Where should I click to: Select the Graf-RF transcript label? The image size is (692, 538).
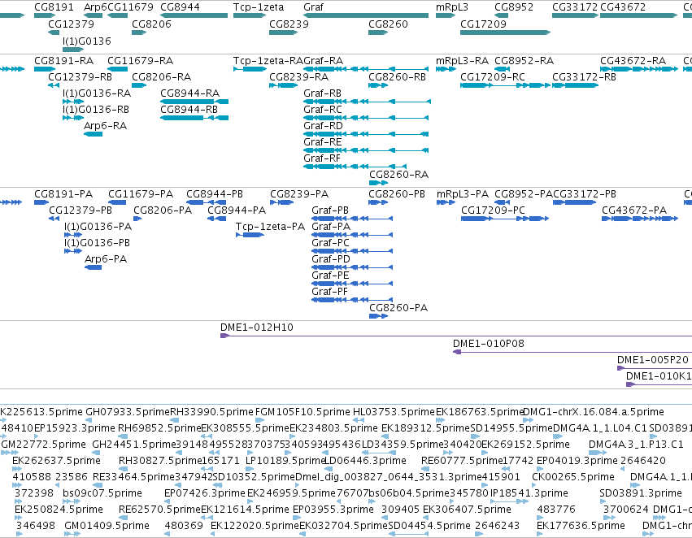point(322,158)
